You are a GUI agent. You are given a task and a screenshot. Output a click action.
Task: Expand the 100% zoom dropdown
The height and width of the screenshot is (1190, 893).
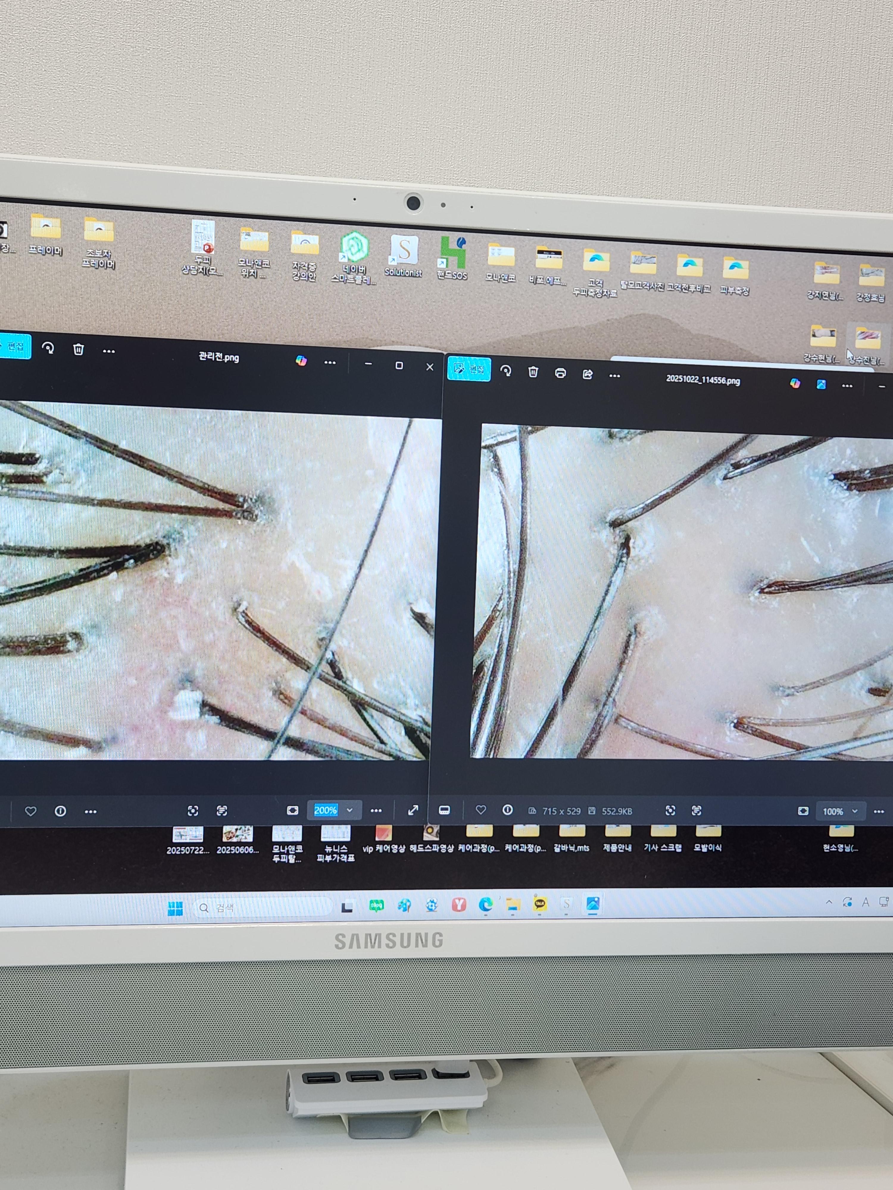tap(855, 811)
